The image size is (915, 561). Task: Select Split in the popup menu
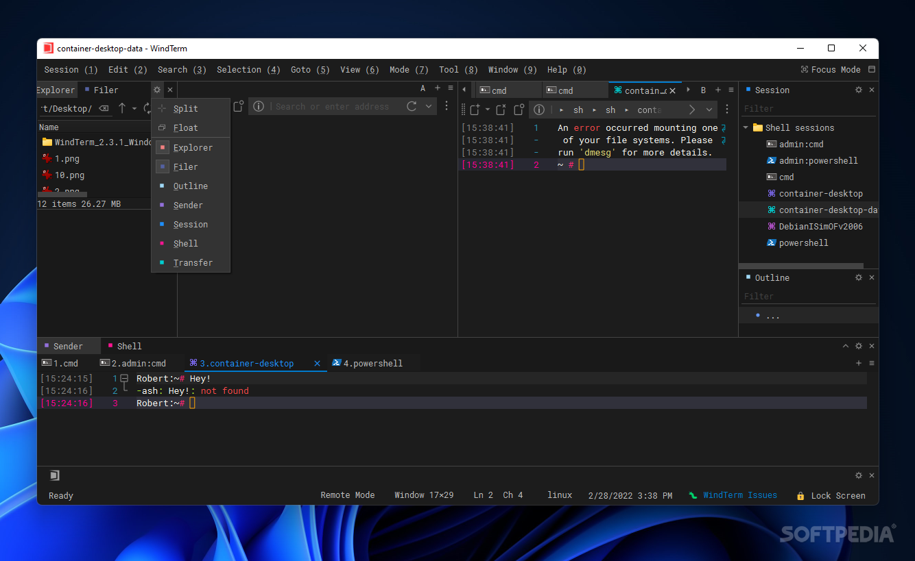191,108
